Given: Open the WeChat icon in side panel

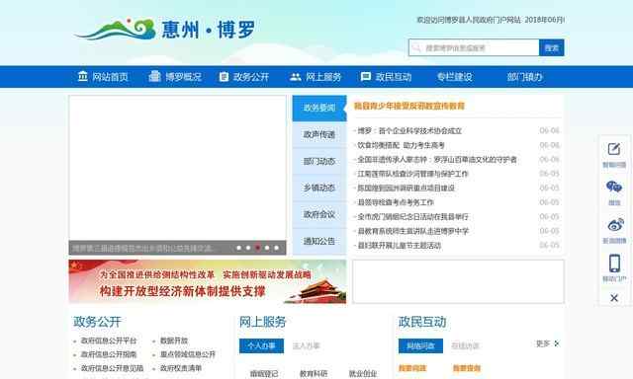Looking at the screenshot, I should pos(614,187).
